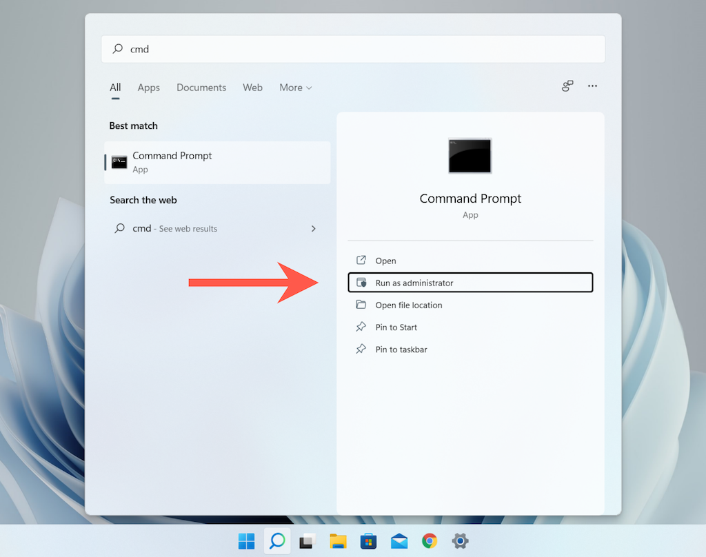Open File Explorer from the taskbar
Screen dimensions: 706x557
coord(338,540)
